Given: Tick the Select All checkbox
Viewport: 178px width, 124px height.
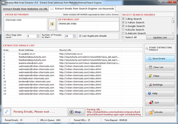Looking at the screenshot, I should [123, 37].
